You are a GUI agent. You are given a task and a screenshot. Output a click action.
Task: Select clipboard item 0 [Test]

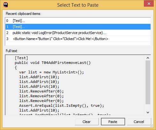[x=78, y=21]
